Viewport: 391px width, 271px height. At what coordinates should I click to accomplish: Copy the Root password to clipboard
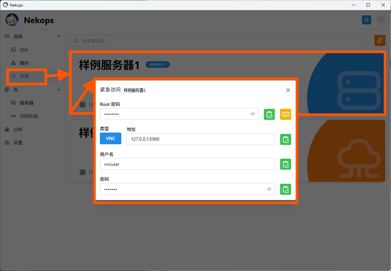coord(269,114)
